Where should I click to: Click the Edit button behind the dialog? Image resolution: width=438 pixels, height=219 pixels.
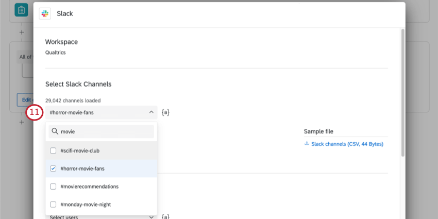(24, 99)
